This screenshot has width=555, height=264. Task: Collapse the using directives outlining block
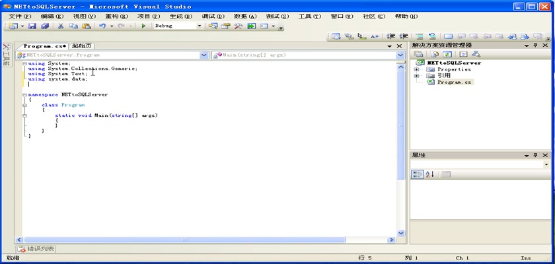(x=24, y=63)
